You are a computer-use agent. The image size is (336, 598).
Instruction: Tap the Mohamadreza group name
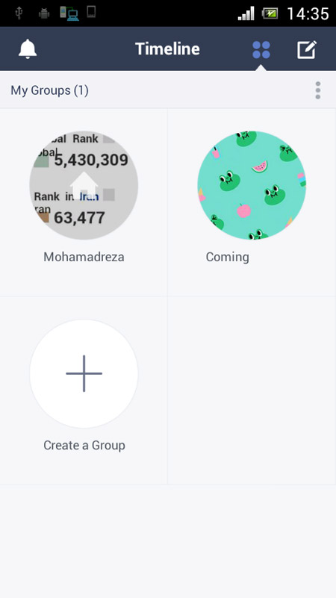(x=84, y=257)
